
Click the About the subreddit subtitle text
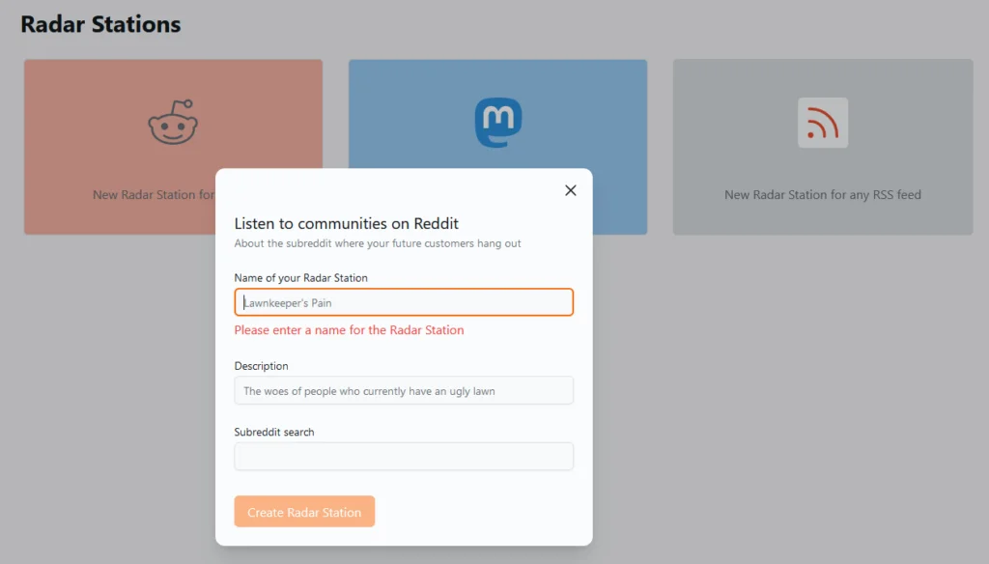(378, 243)
